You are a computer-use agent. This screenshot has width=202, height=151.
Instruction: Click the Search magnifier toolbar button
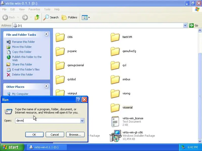click(x=51, y=17)
